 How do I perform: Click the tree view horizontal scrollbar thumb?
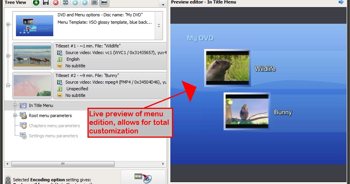[63, 164]
